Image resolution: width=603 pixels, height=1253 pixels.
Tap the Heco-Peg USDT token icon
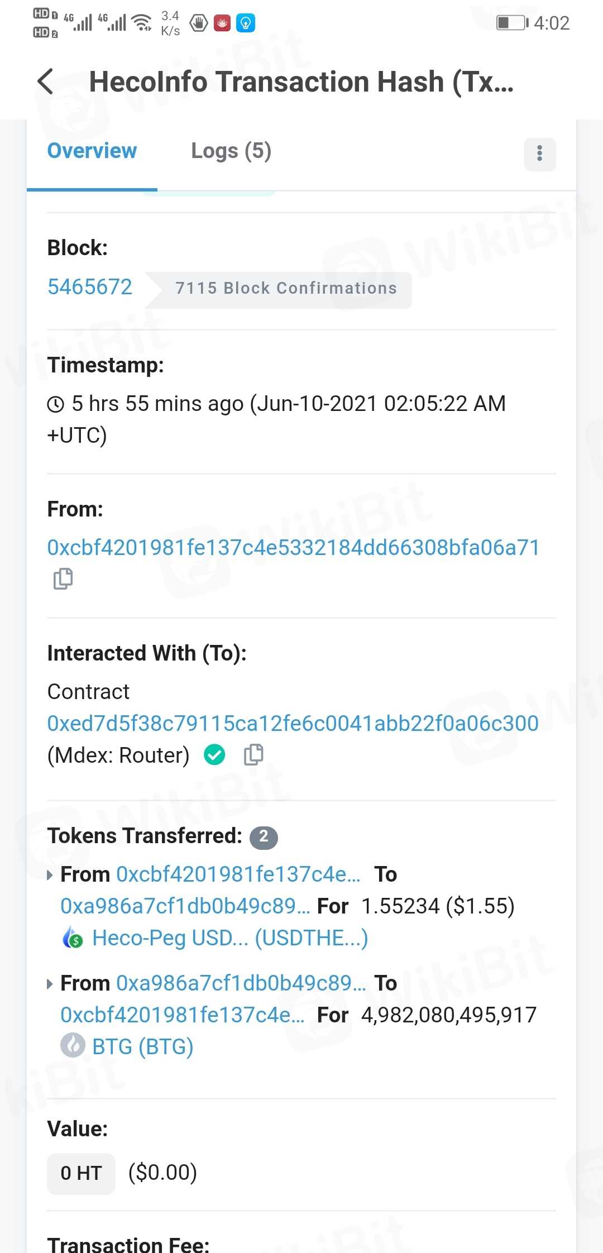(x=73, y=938)
